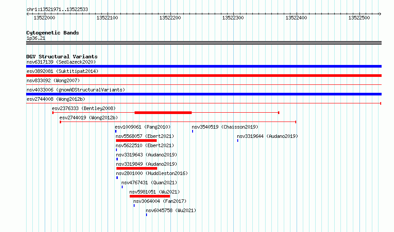Click blue bar of nsv4033006 gnomAD variant
Viewport: 394px width, 232px height.
204,94
